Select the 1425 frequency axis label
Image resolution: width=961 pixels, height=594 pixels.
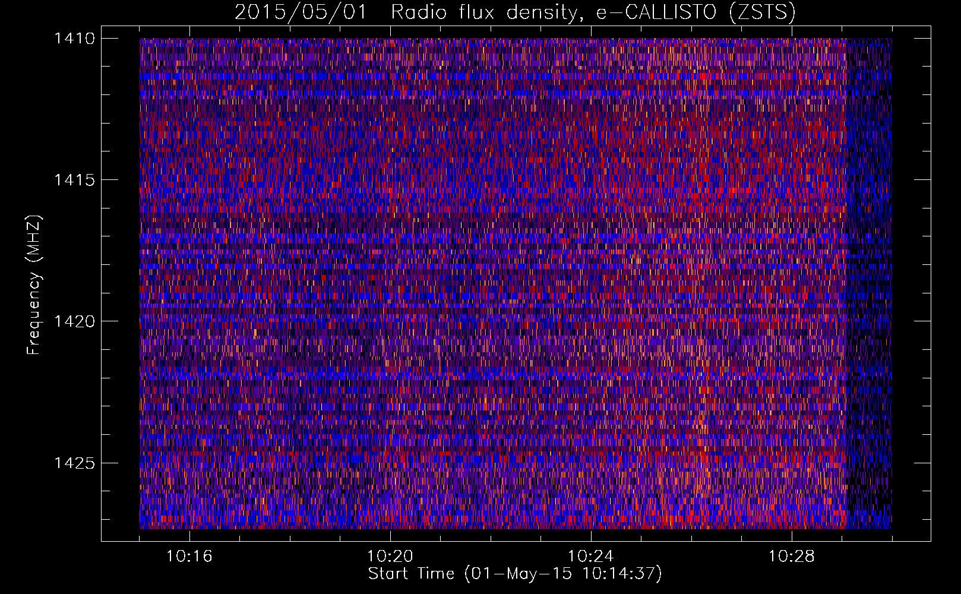click(74, 463)
